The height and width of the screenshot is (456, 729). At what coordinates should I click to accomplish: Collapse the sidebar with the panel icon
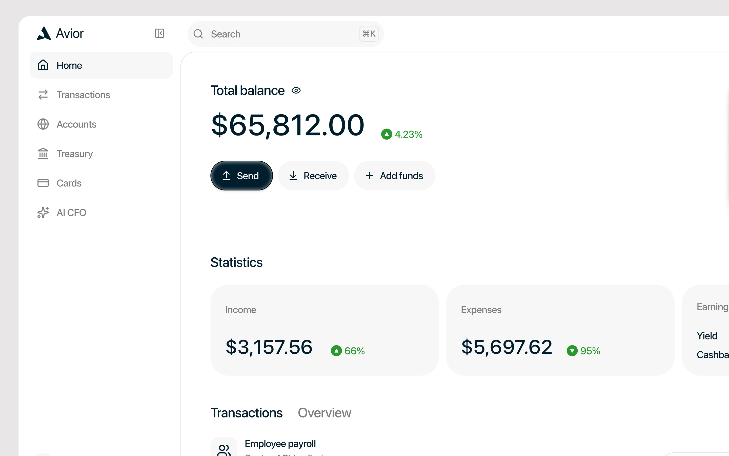[x=159, y=33]
